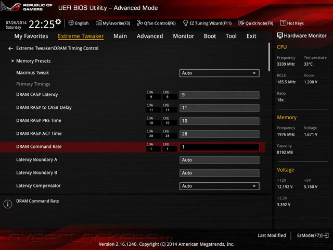Click the DRAM RAS# ACT Time label
This screenshot has width=333, height=250.
39,133
